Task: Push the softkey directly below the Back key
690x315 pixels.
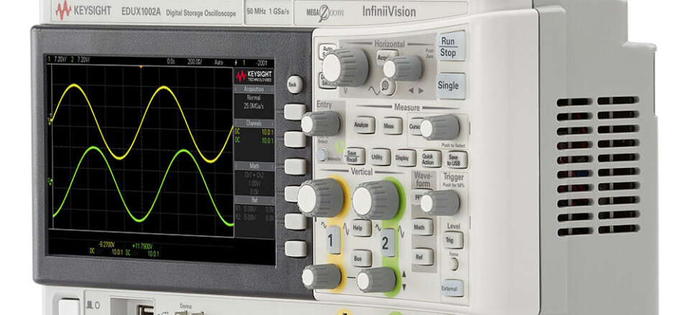Action: click(295, 111)
